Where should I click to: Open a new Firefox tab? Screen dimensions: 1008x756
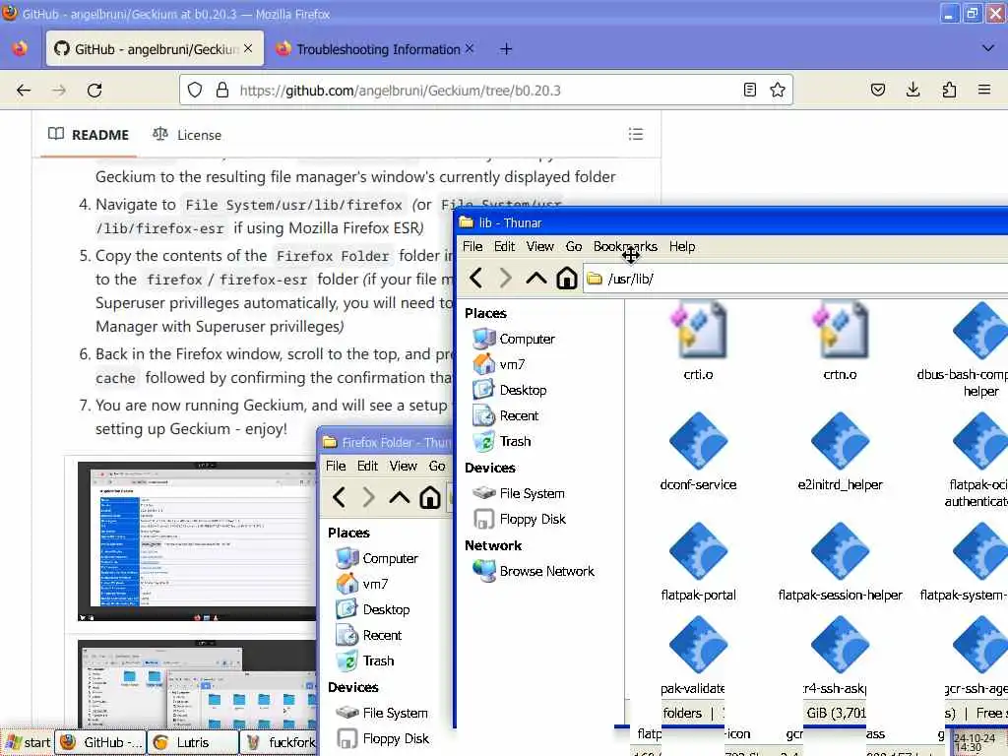[506, 49]
